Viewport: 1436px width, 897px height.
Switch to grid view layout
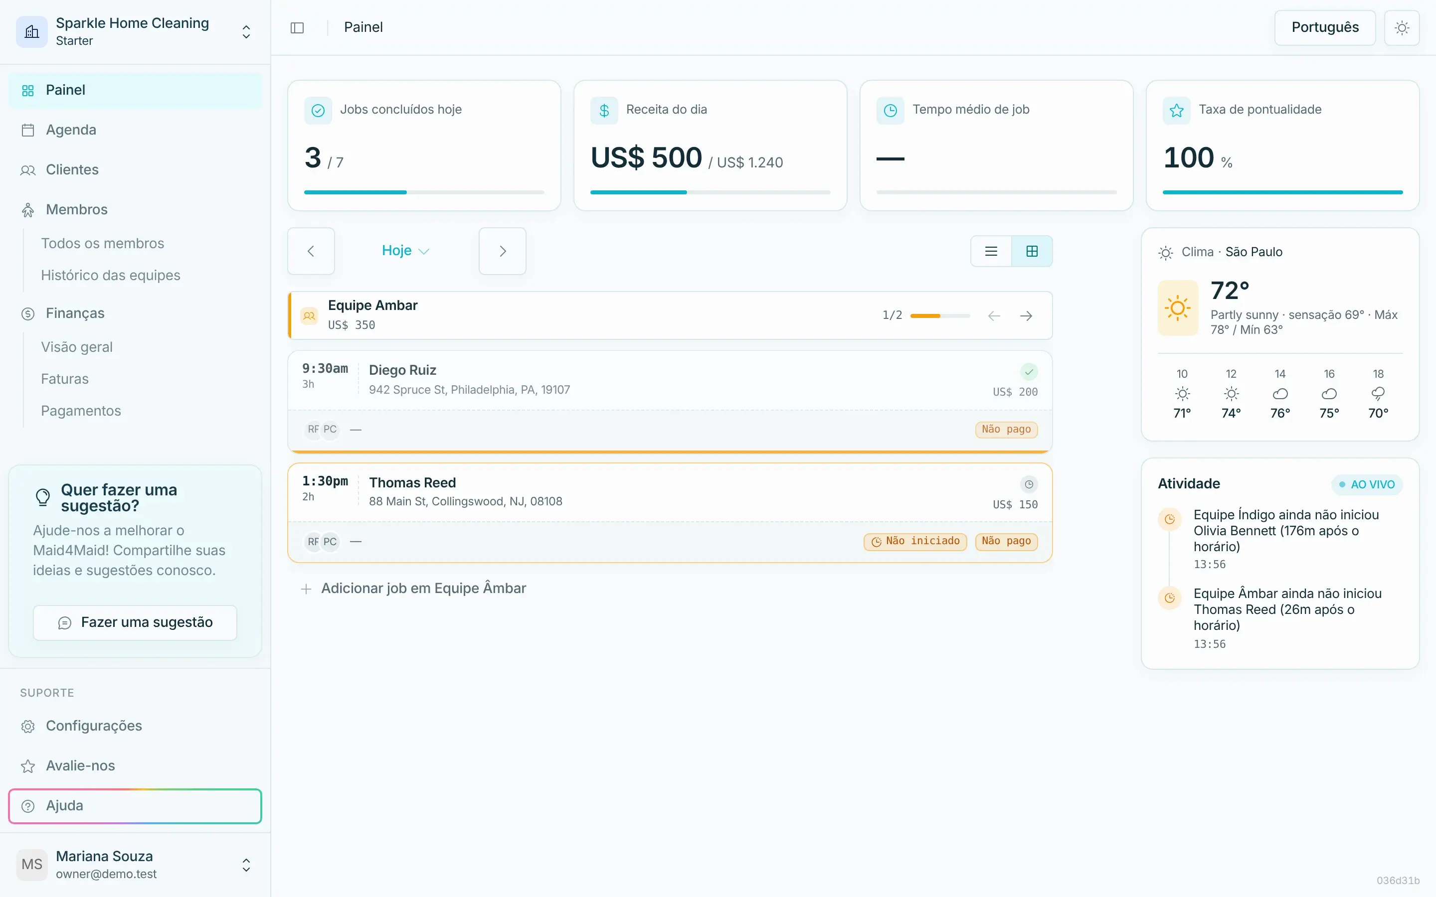click(x=1032, y=251)
